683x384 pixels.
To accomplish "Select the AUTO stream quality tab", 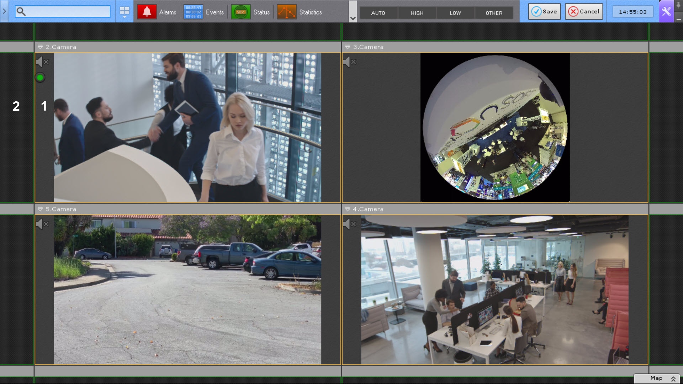I will [x=378, y=13].
